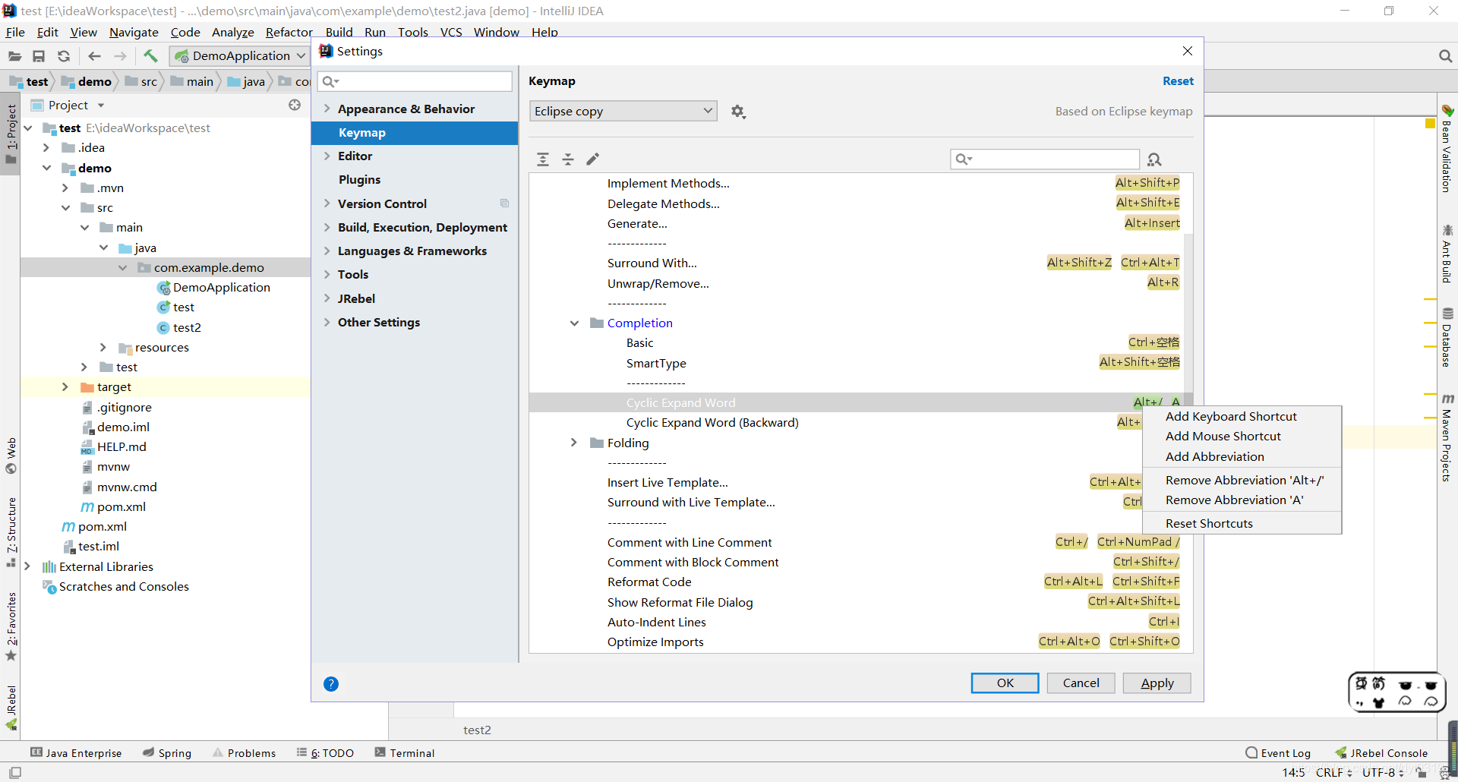The height and width of the screenshot is (782, 1458).
Task: Expand the Folding keymap group
Action: pyautogui.click(x=575, y=443)
